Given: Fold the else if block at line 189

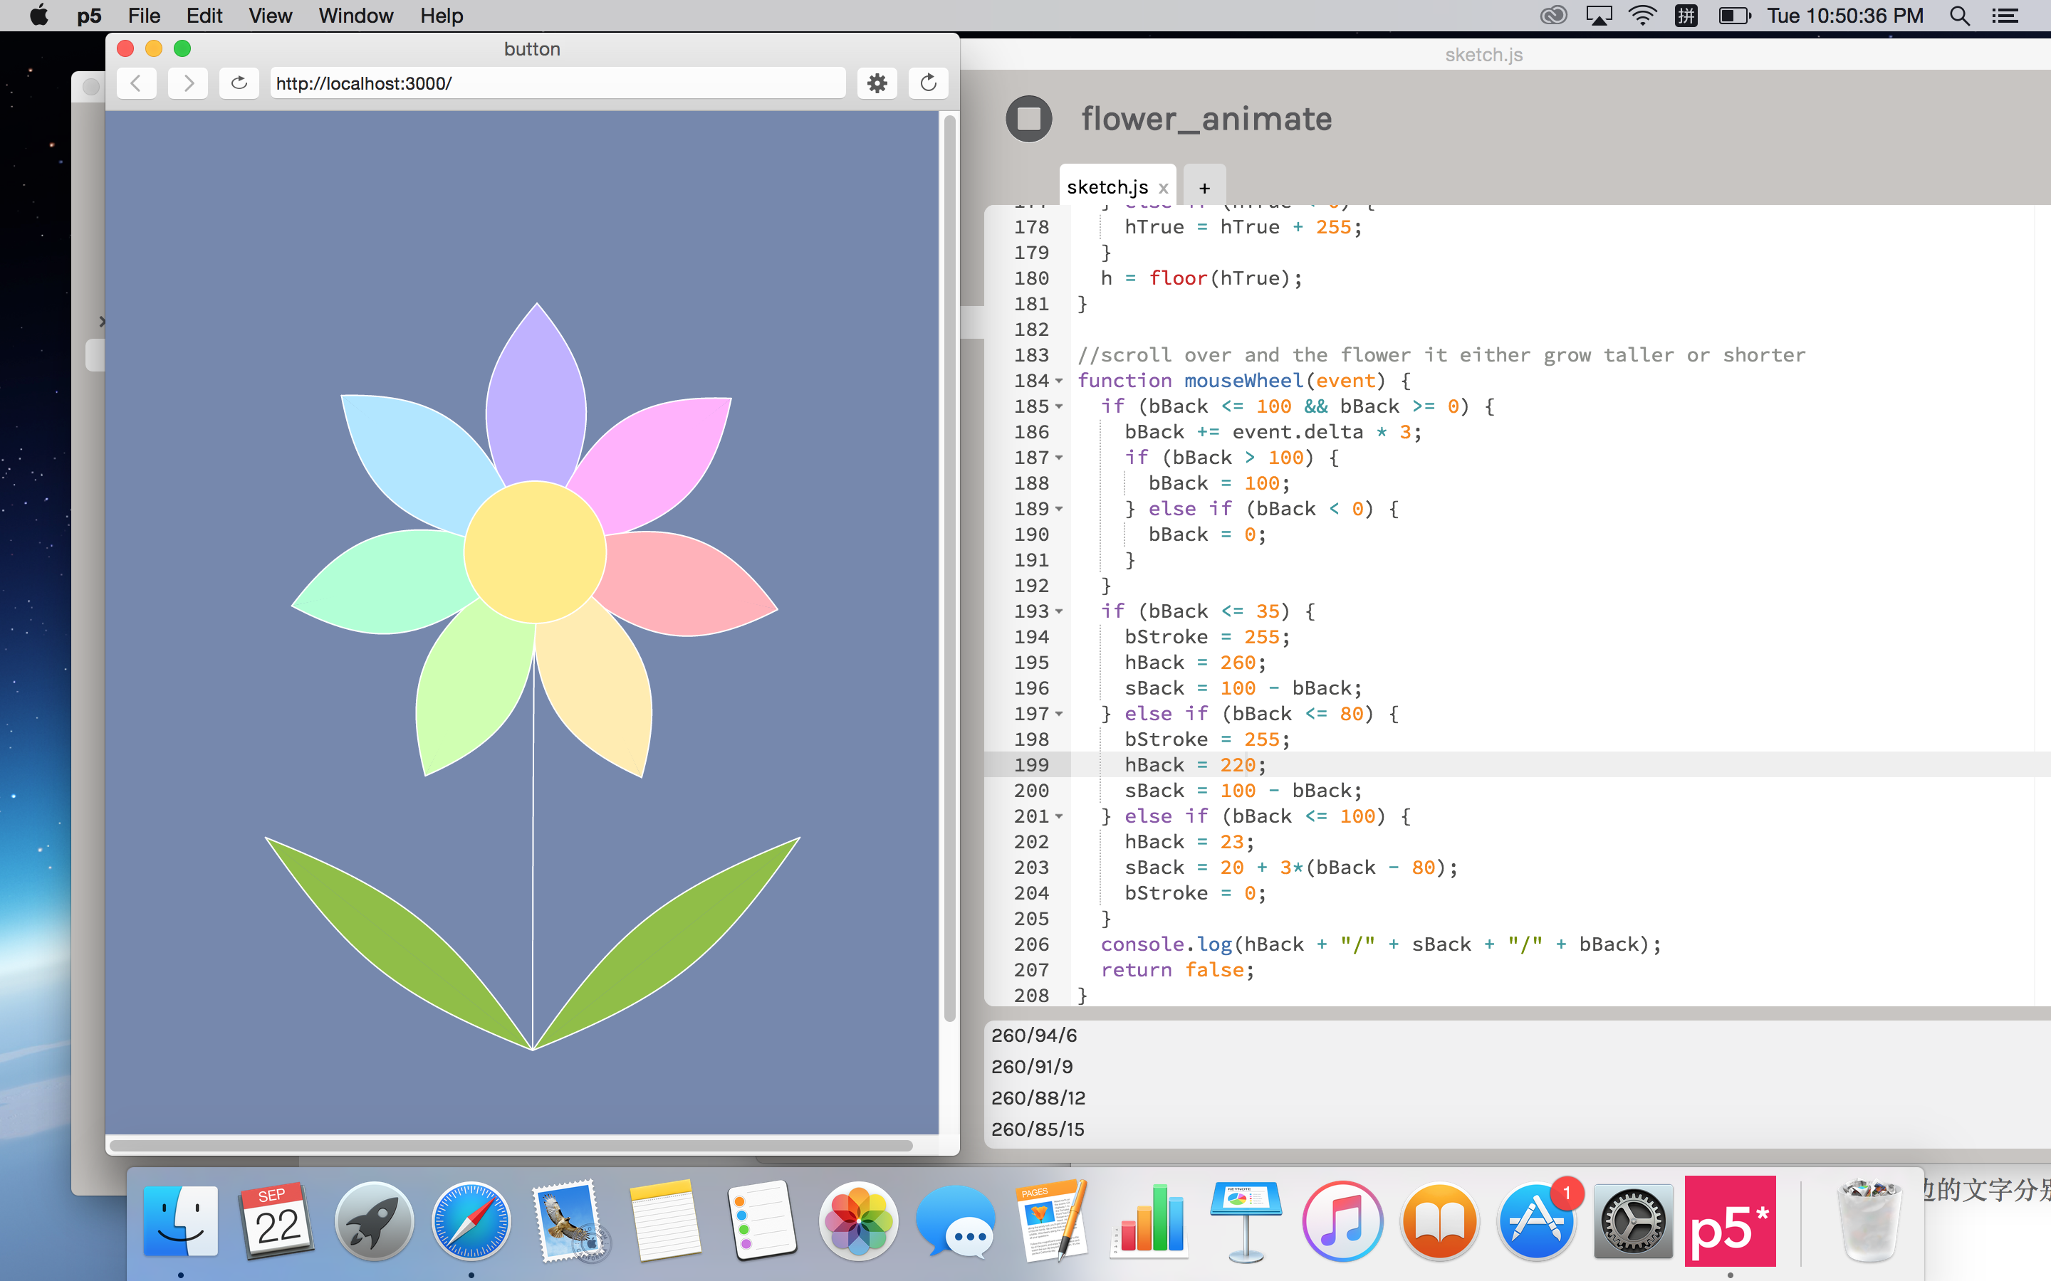Looking at the screenshot, I should tap(1058, 509).
